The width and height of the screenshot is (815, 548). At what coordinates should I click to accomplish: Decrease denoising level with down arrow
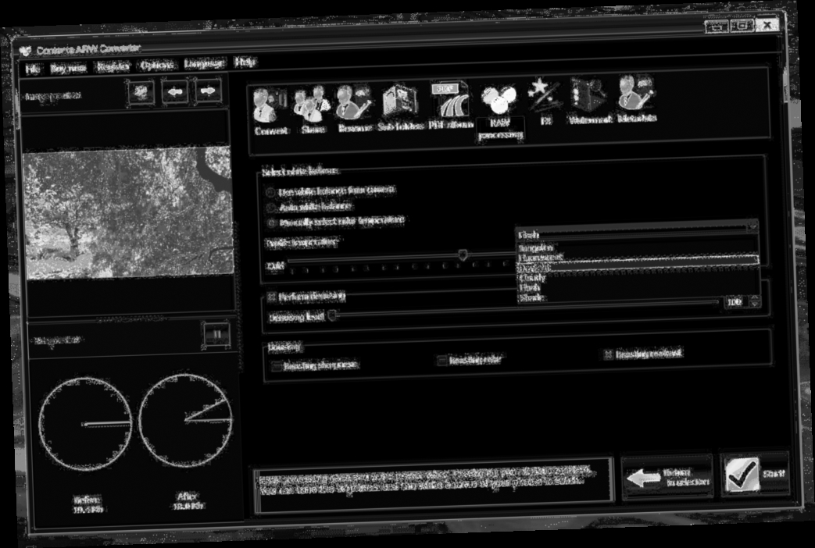point(755,304)
